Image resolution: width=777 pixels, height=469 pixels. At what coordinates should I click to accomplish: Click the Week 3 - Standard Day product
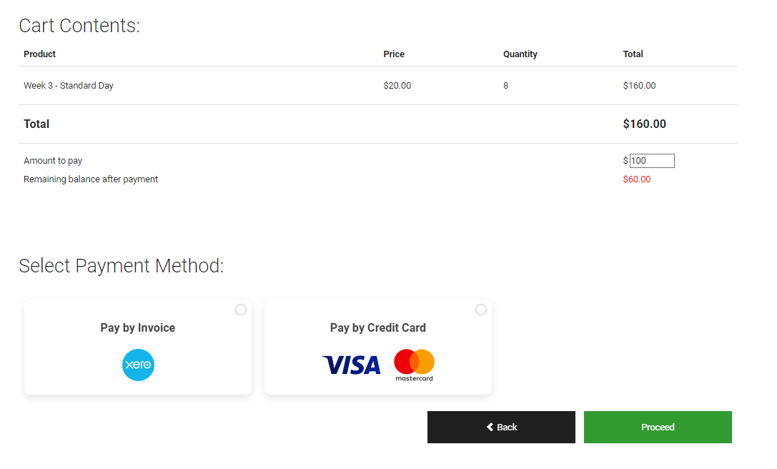69,85
